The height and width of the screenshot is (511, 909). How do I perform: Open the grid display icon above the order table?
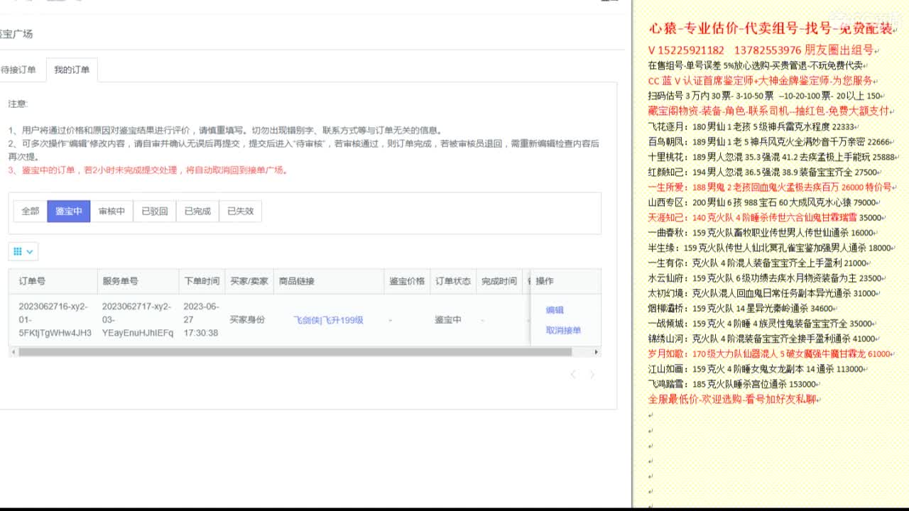18,251
